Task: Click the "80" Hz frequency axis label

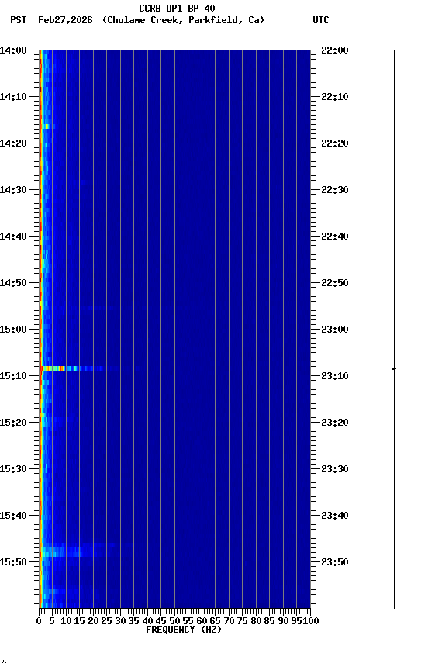Action: click(256, 621)
